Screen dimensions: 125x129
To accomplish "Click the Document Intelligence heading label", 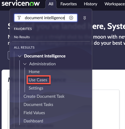I will [x=45, y=56].
